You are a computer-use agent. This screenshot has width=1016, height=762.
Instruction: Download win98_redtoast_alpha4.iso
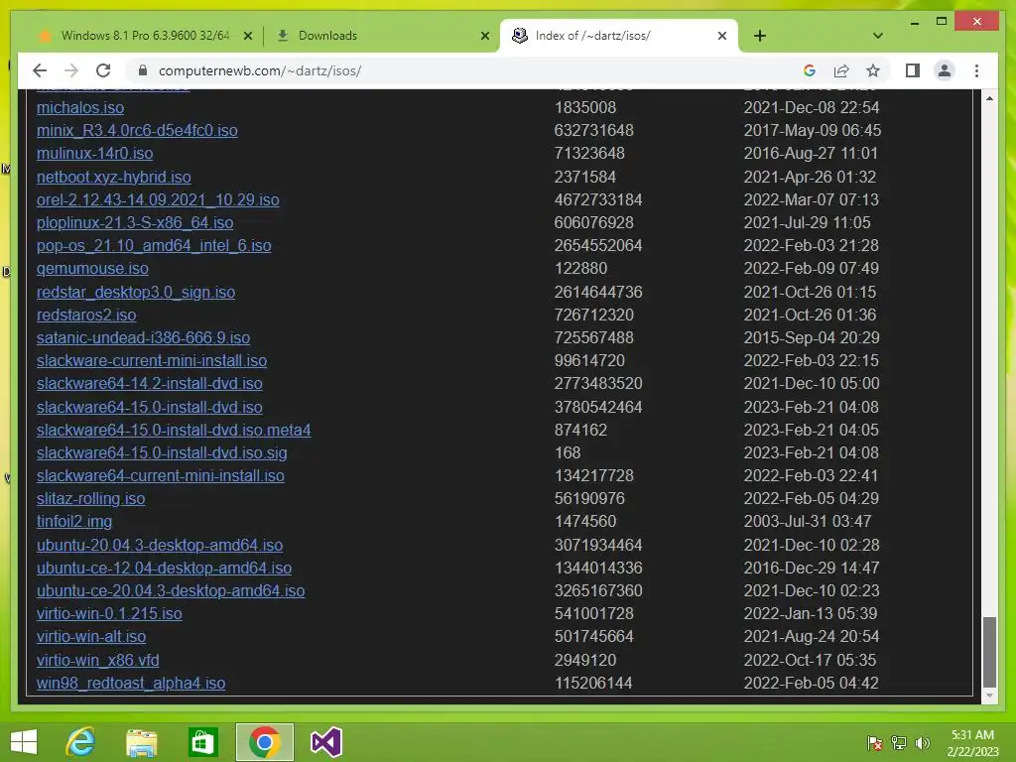(131, 683)
